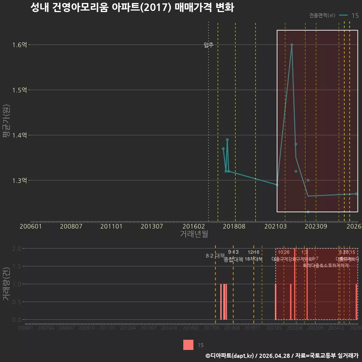The width and height of the screenshot is (362, 362).
Task: Click the teal line legend marker for 15
Action: (x=343, y=15)
